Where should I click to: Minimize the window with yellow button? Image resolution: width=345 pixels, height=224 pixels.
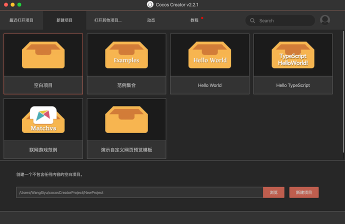click(x=13, y=4)
